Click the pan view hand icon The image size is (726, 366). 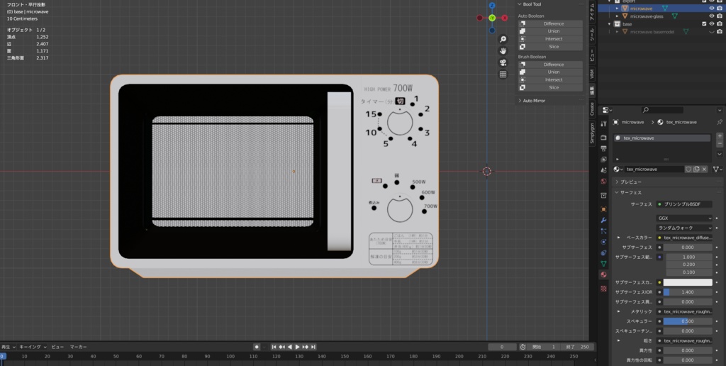503,51
